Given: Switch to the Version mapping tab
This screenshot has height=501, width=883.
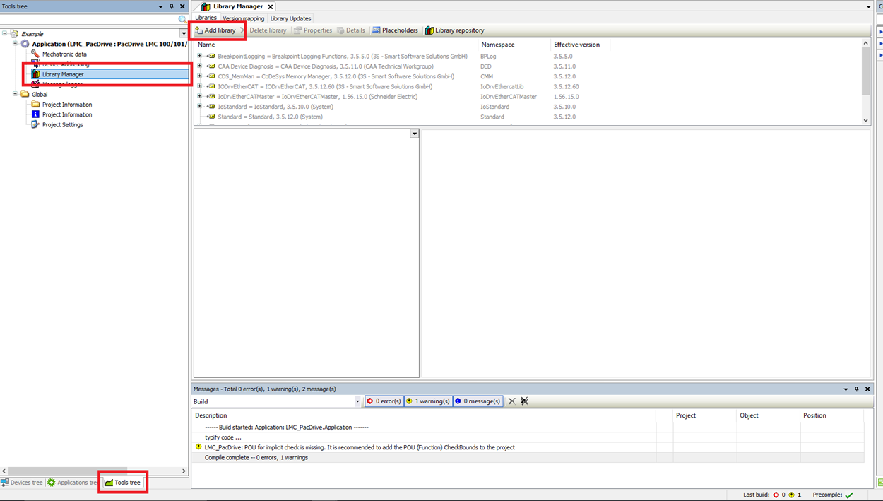Looking at the screenshot, I should [x=243, y=18].
